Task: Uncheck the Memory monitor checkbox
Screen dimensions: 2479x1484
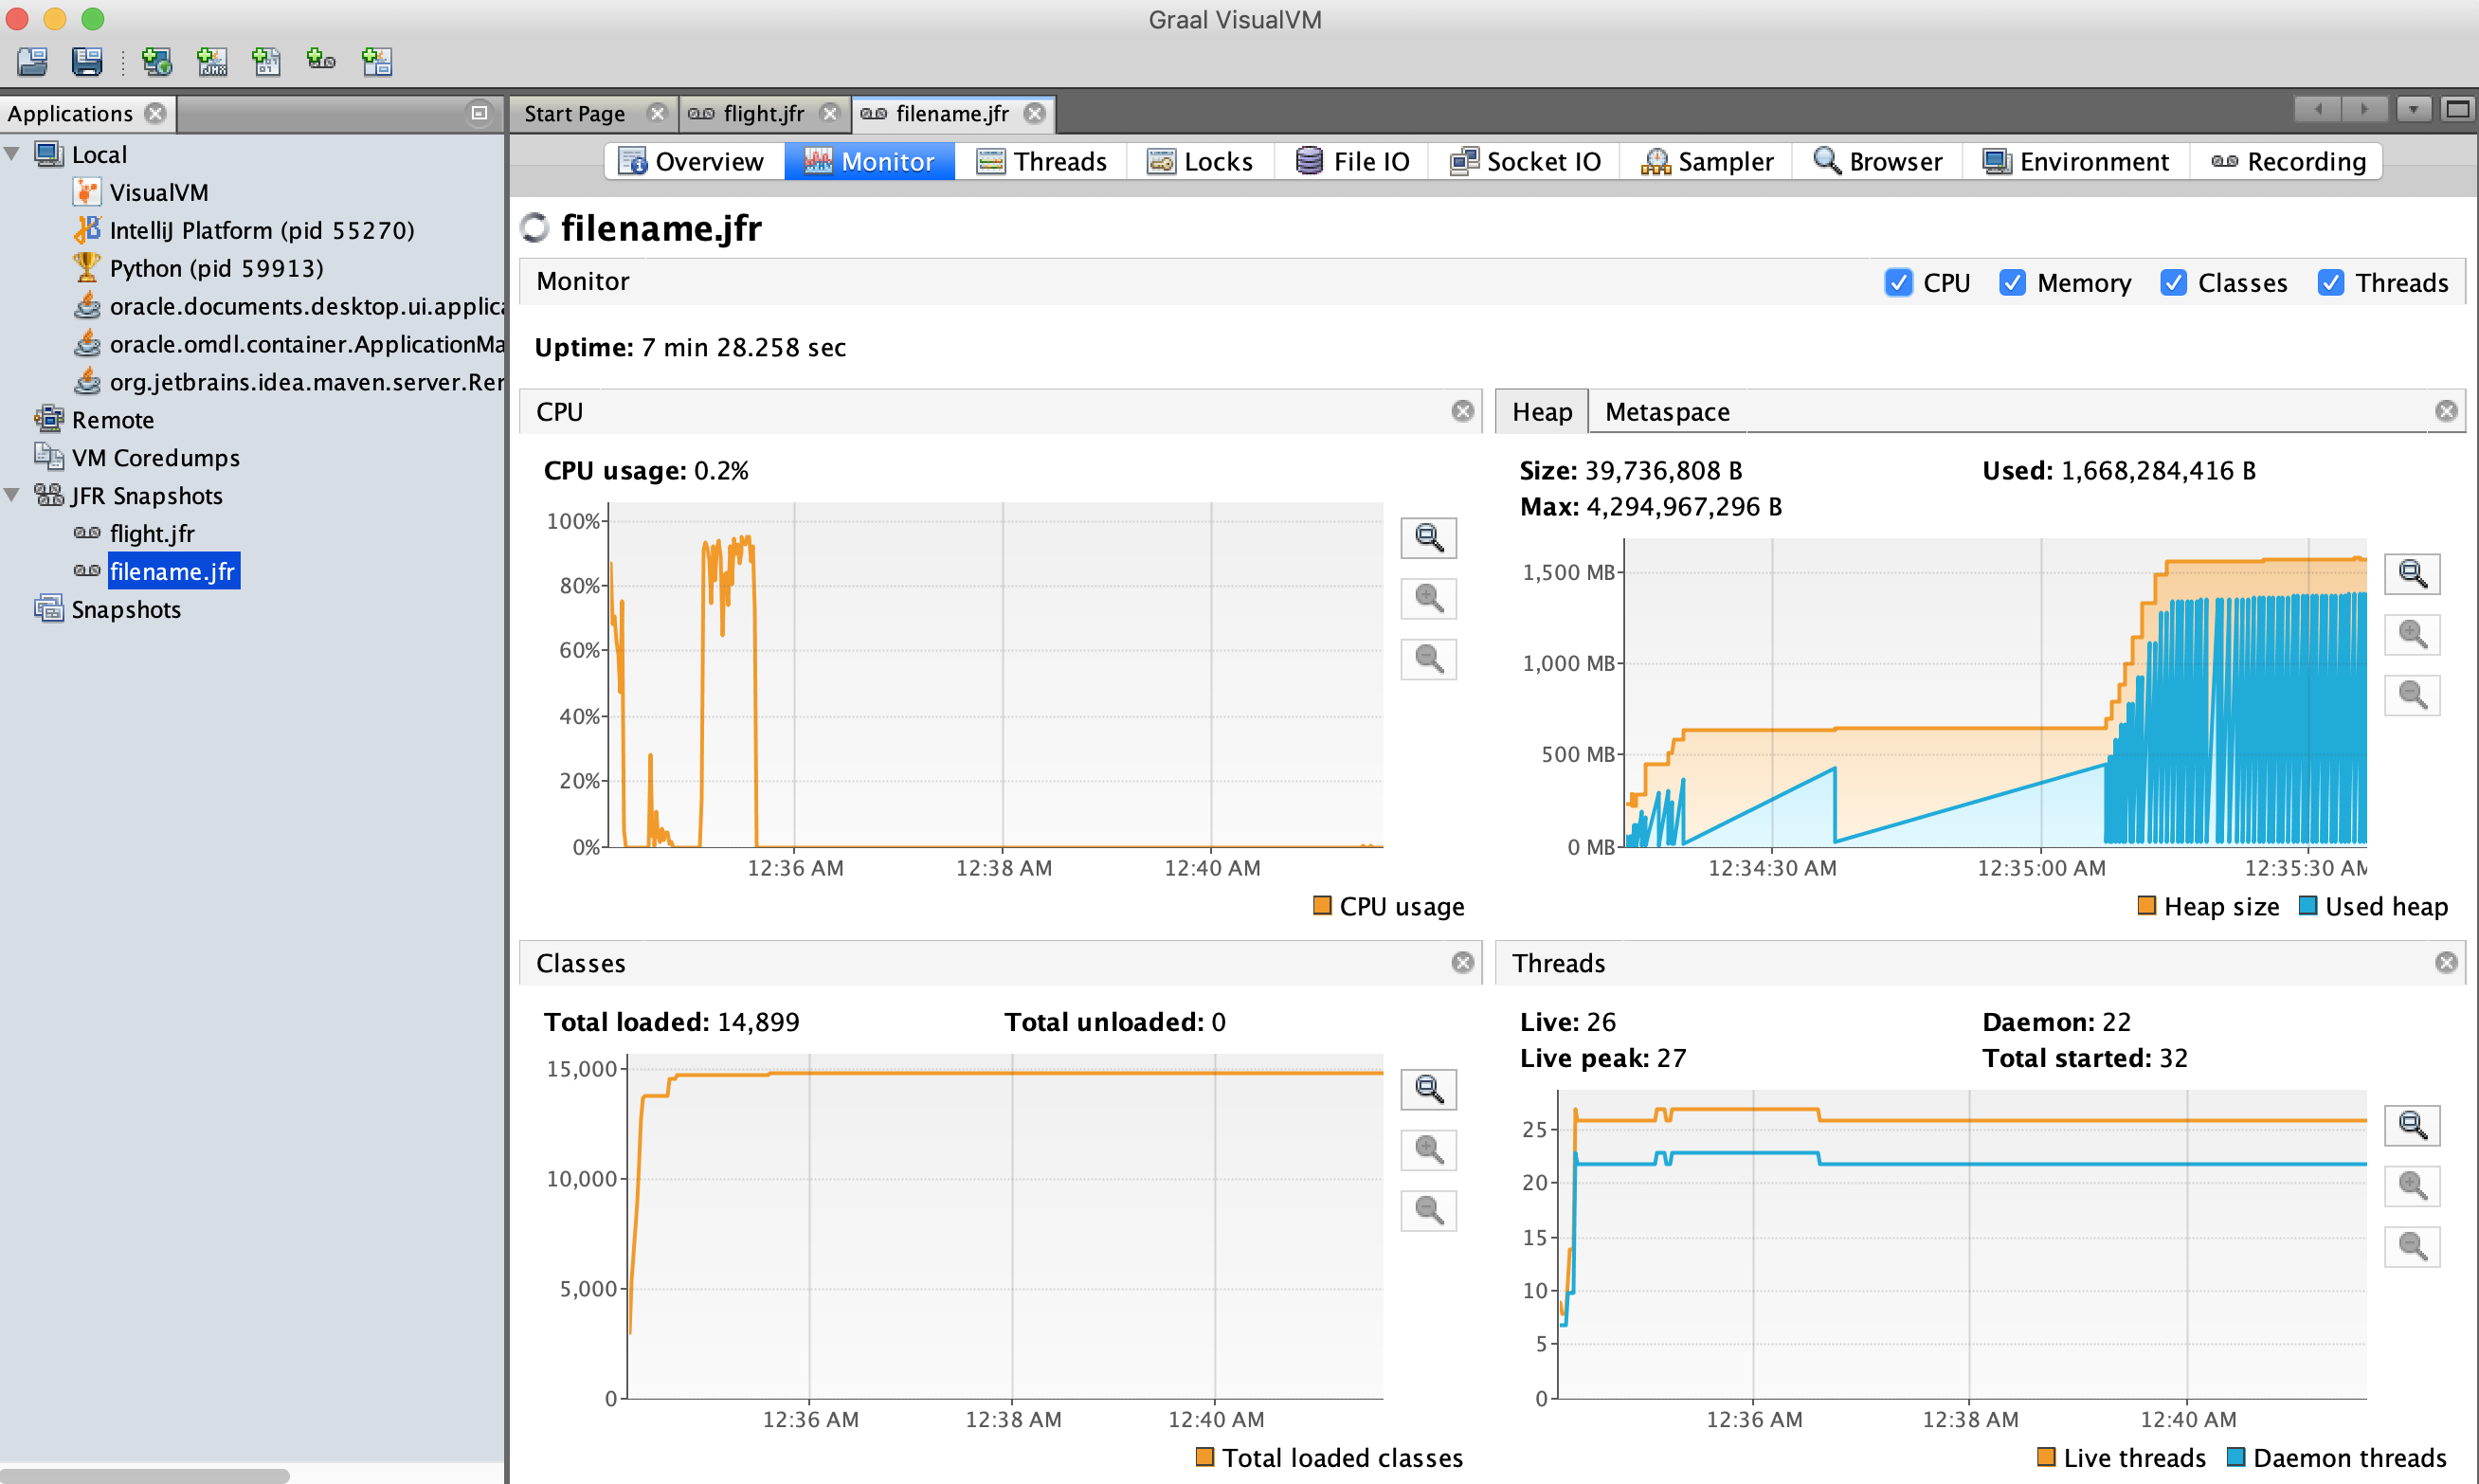Action: tap(2011, 283)
